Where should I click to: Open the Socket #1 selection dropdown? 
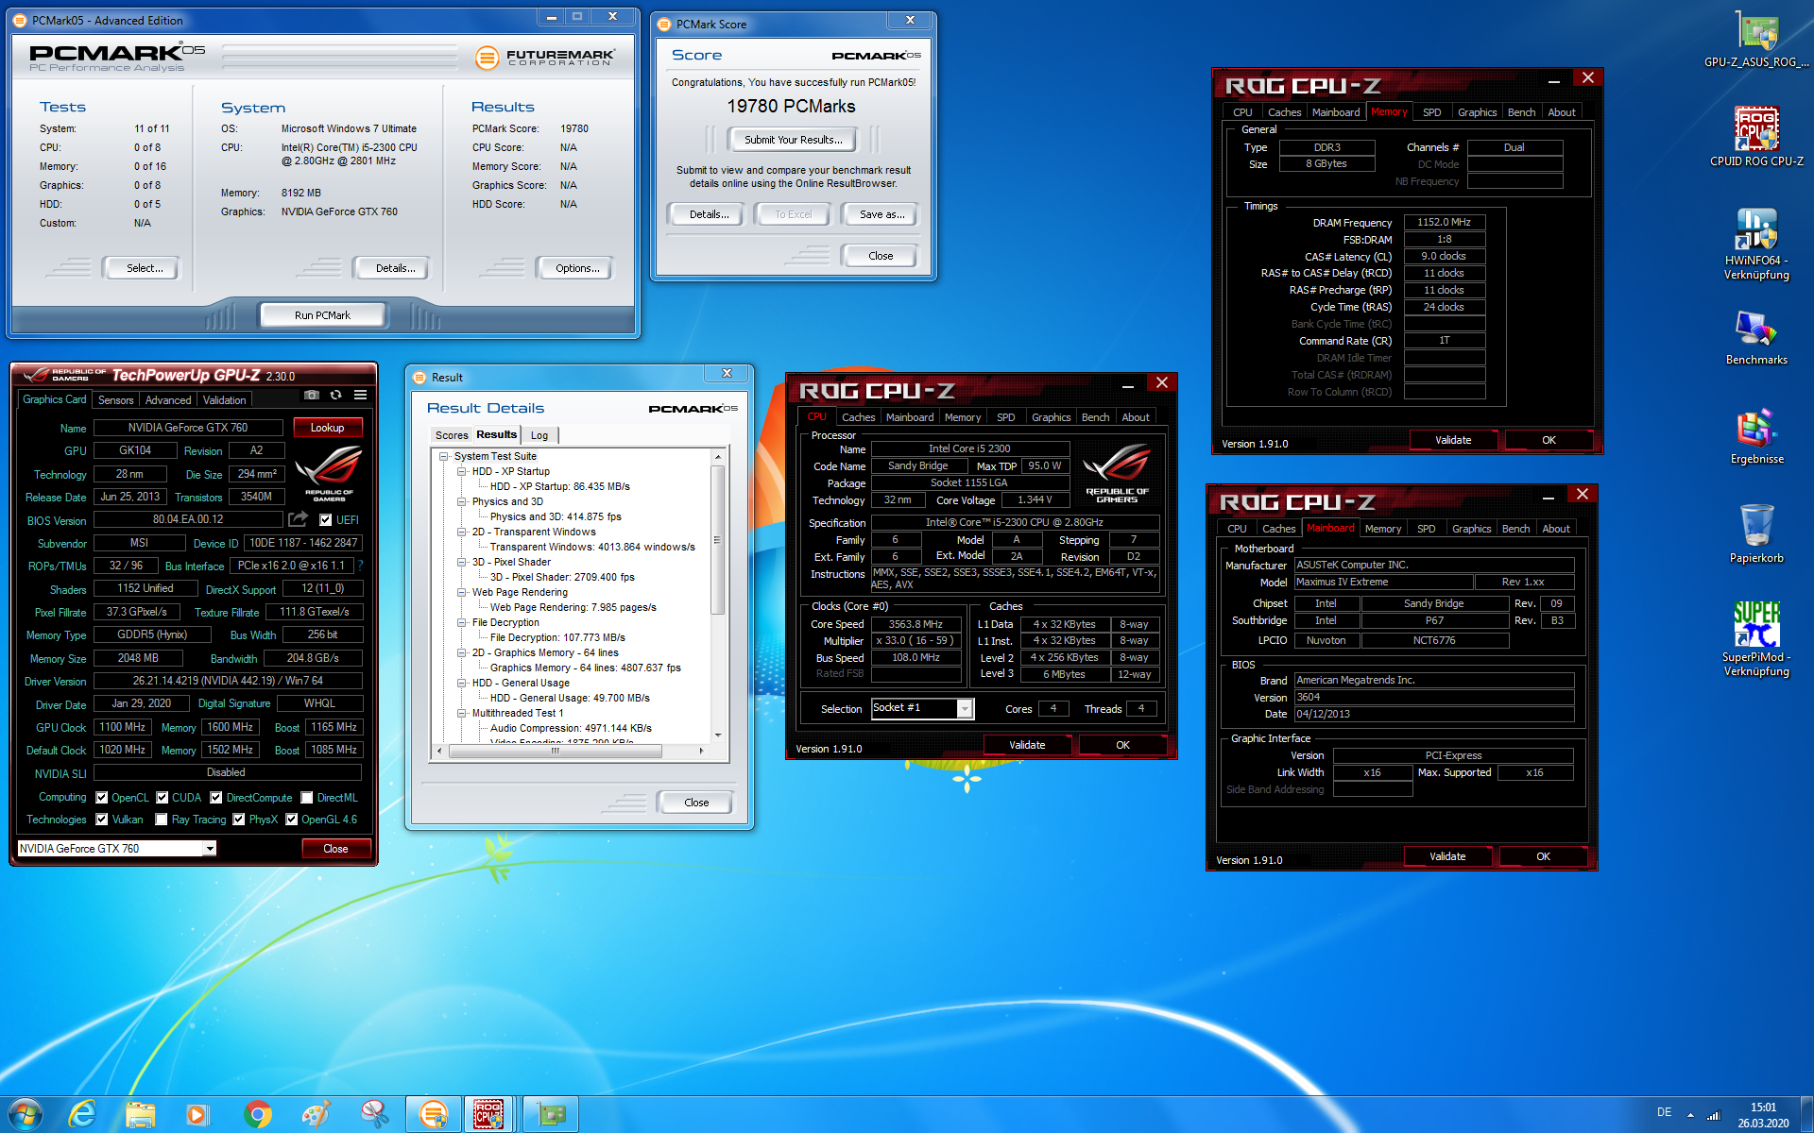[x=965, y=708]
